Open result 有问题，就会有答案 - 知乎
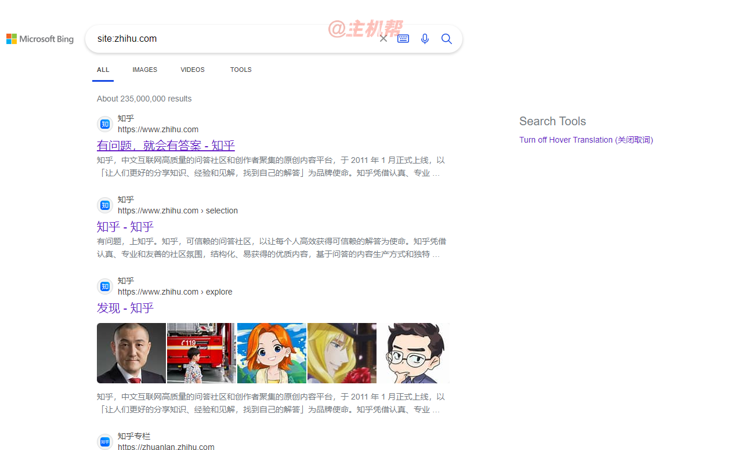The height and width of the screenshot is (450, 731). (166, 145)
